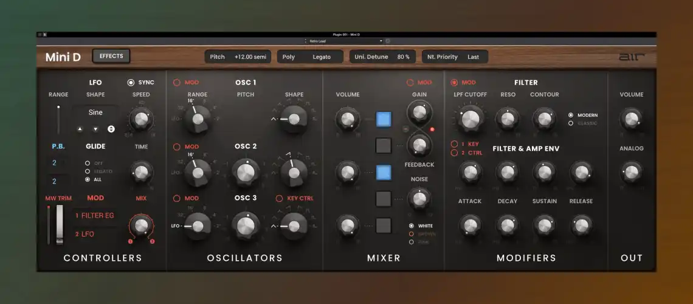
Task: Turn on the dark mixer switch beside Feedback knob
Action: (x=384, y=145)
